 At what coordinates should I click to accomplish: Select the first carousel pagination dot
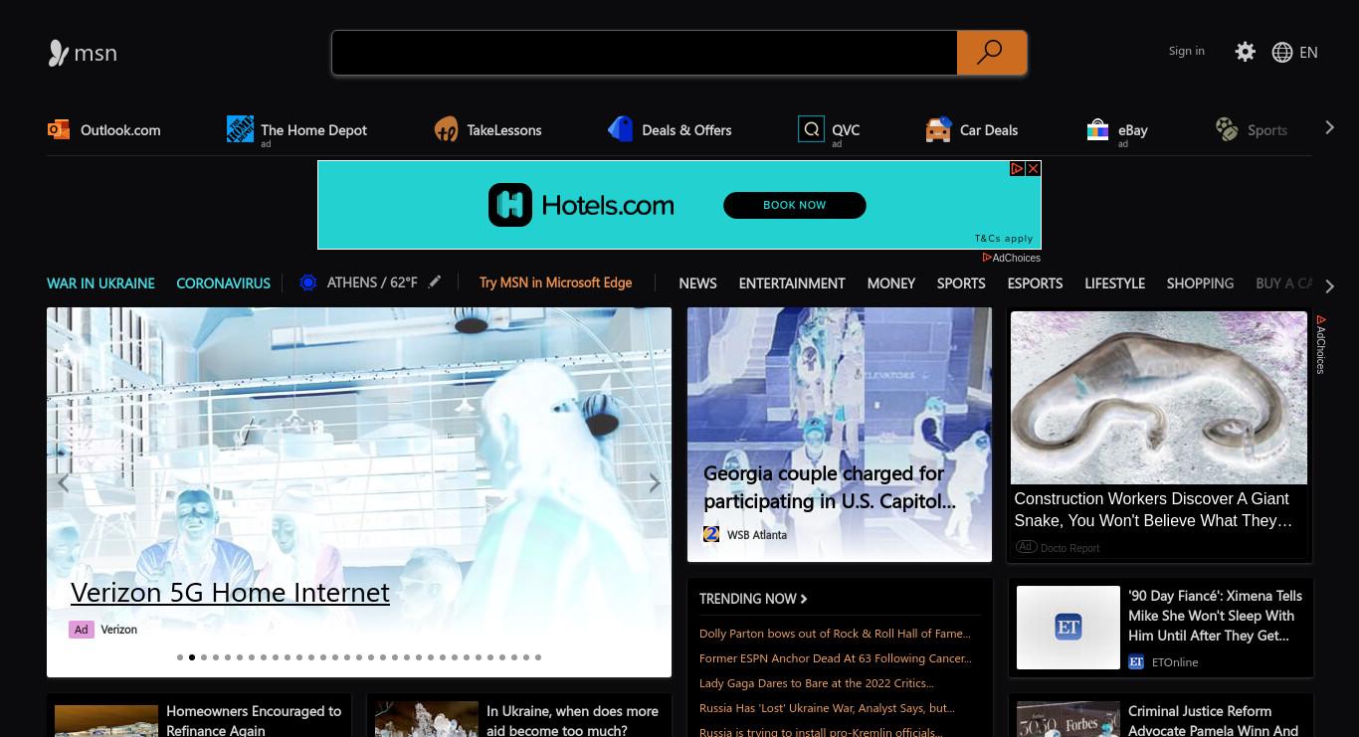point(180,657)
